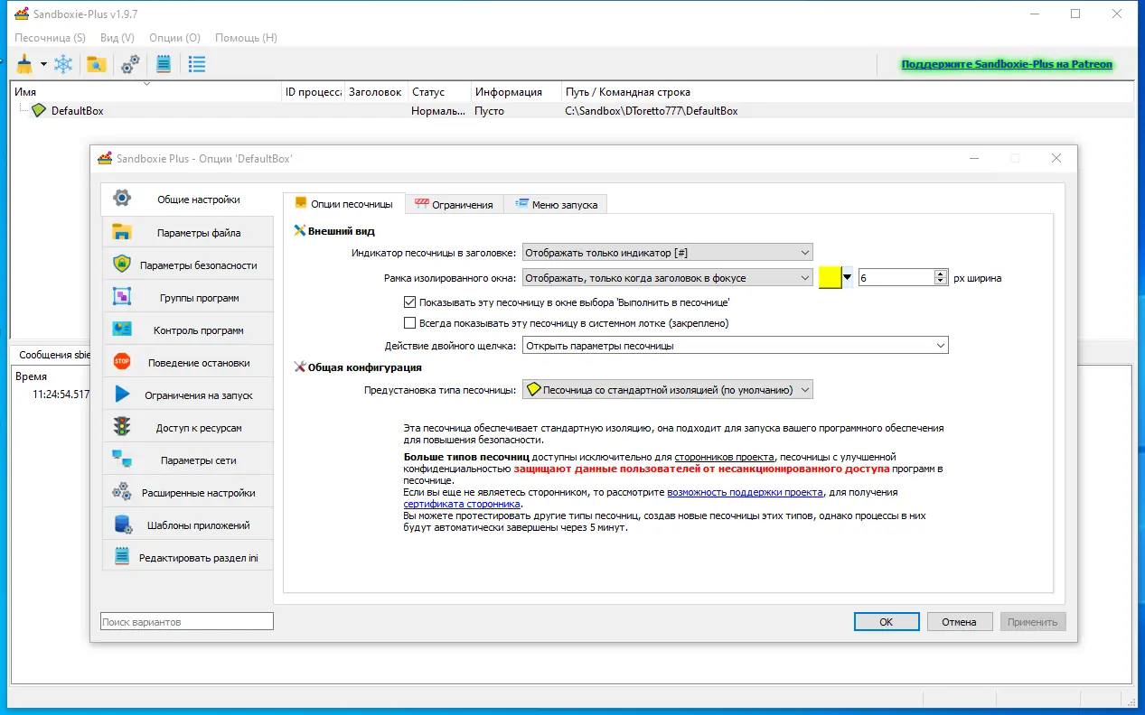Open the Шаблоны приложений sidebar section
Viewport: 1145px width, 715px height.
click(x=188, y=525)
